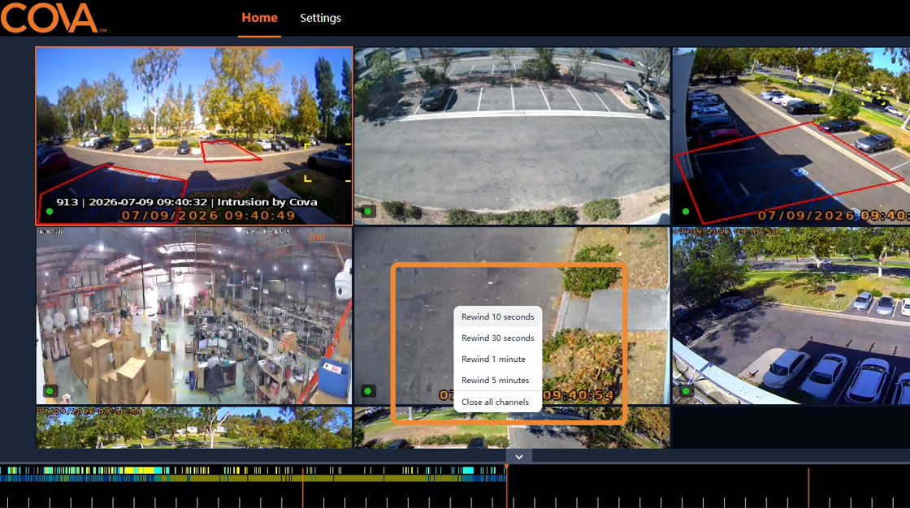Click green status dot on Intrusion feed
The height and width of the screenshot is (508, 910).
coord(50,212)
